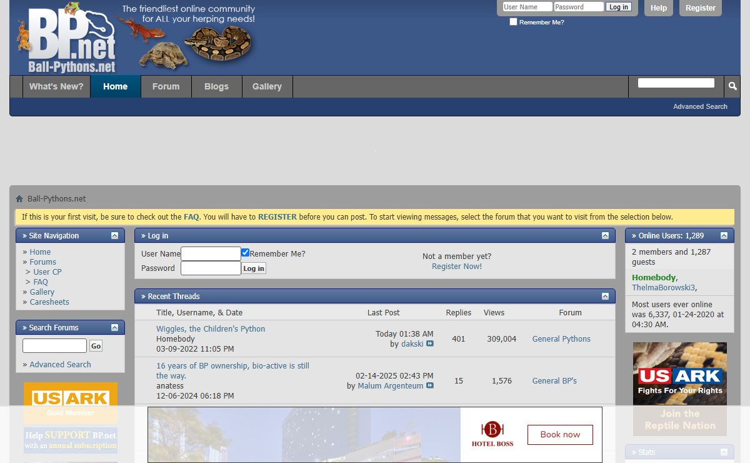Open thread 16 years of BP ownership

click(232, 370)
